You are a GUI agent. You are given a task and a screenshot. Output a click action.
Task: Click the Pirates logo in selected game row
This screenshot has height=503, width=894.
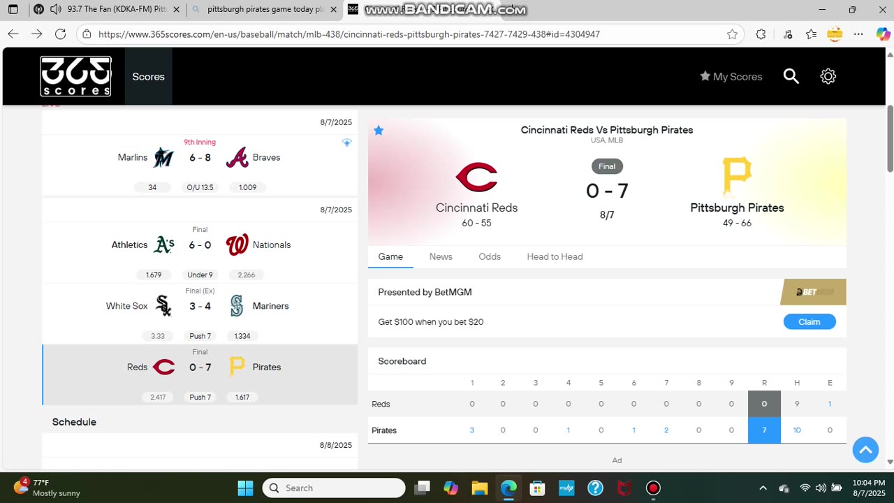[237, 367]
